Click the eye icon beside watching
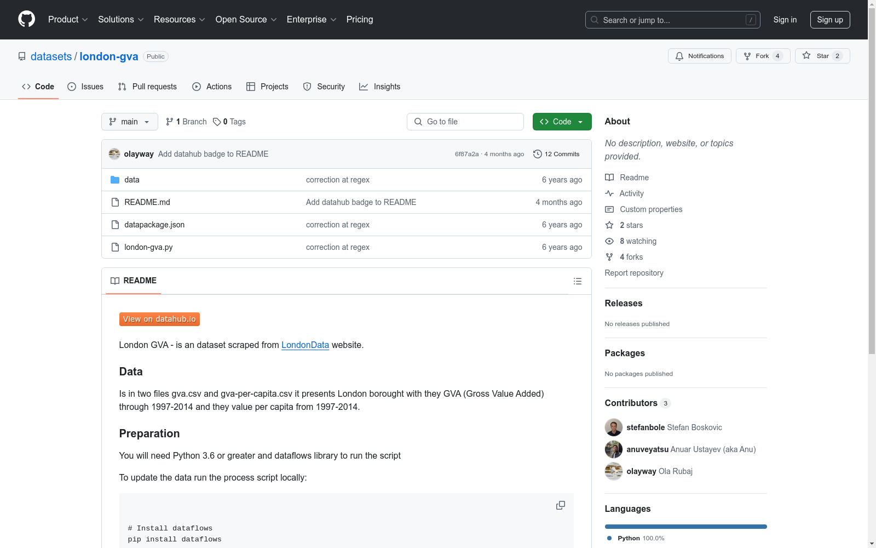 pos(609,241)
